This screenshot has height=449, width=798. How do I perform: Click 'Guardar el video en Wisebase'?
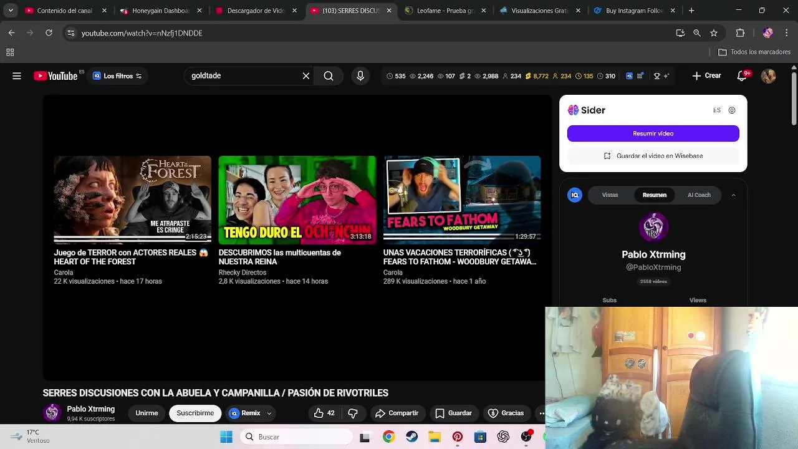(x=653, y=156)
